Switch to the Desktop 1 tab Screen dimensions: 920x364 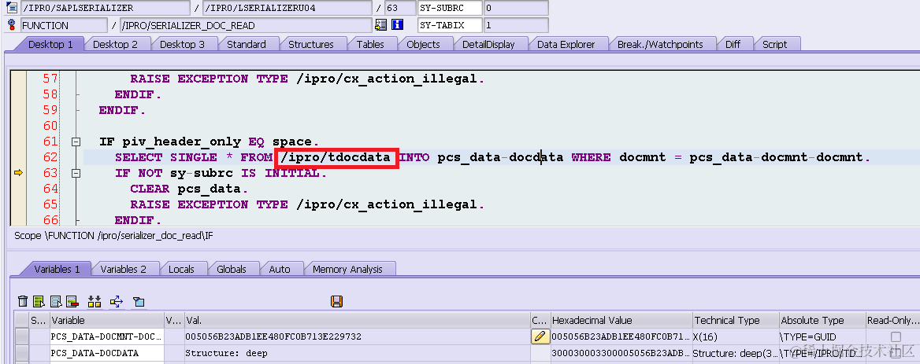pos(50,44)
